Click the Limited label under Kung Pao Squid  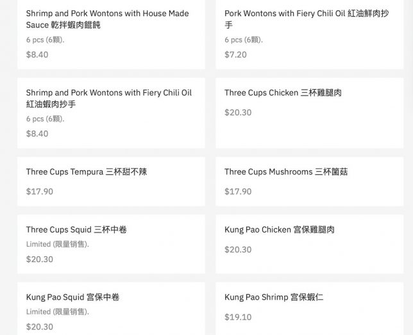point(58,312)
